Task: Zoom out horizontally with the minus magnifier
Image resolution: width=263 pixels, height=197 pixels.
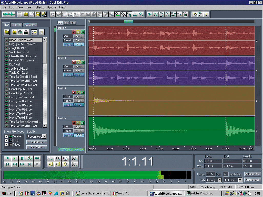Action: [58, 158]
